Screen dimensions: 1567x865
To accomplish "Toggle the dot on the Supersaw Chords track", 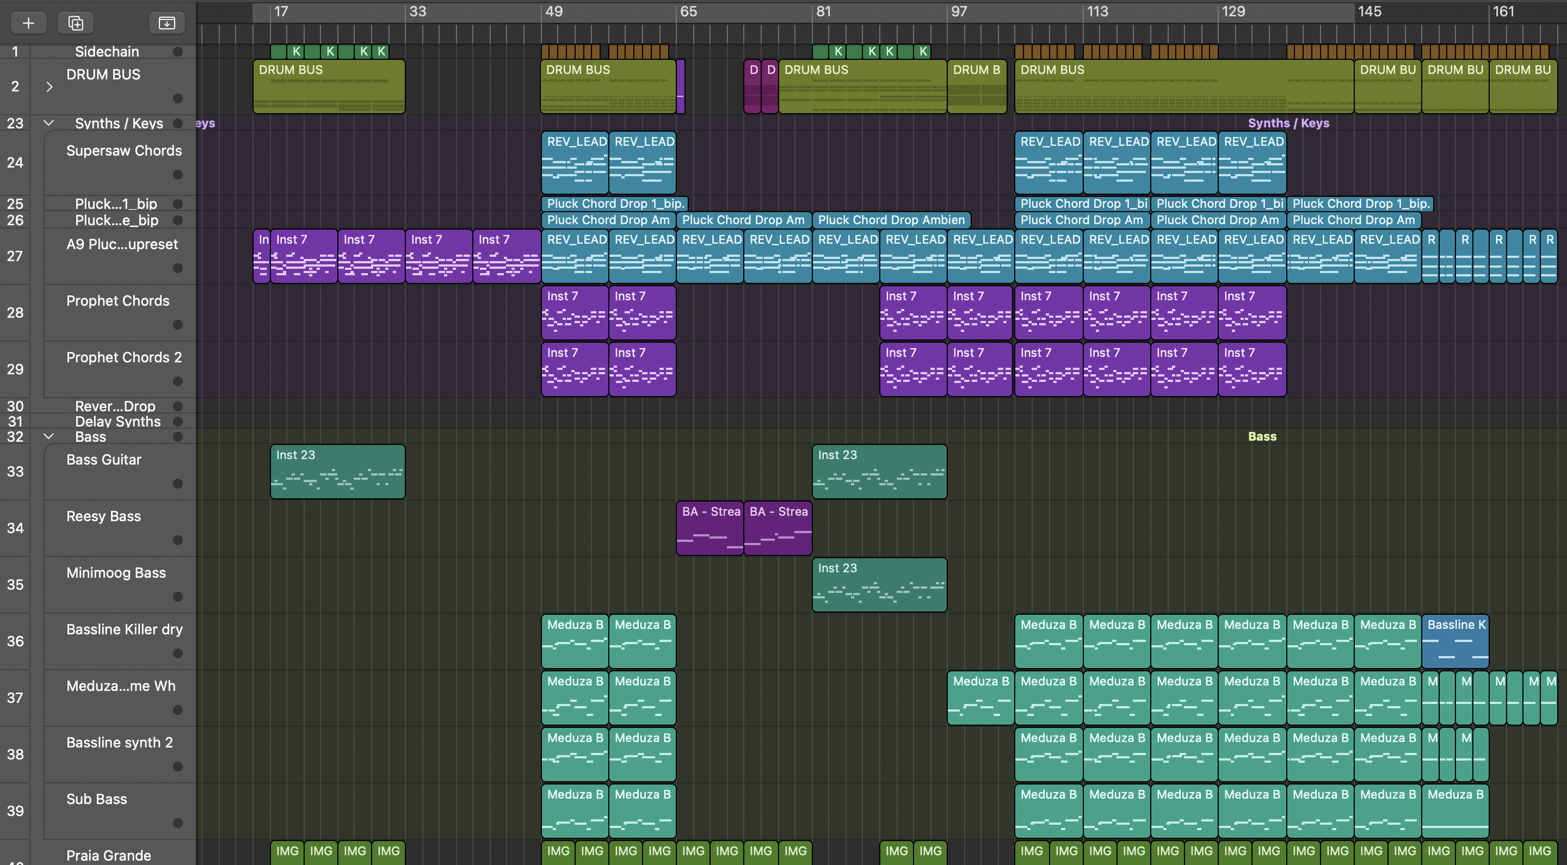I will coord(177,175).
